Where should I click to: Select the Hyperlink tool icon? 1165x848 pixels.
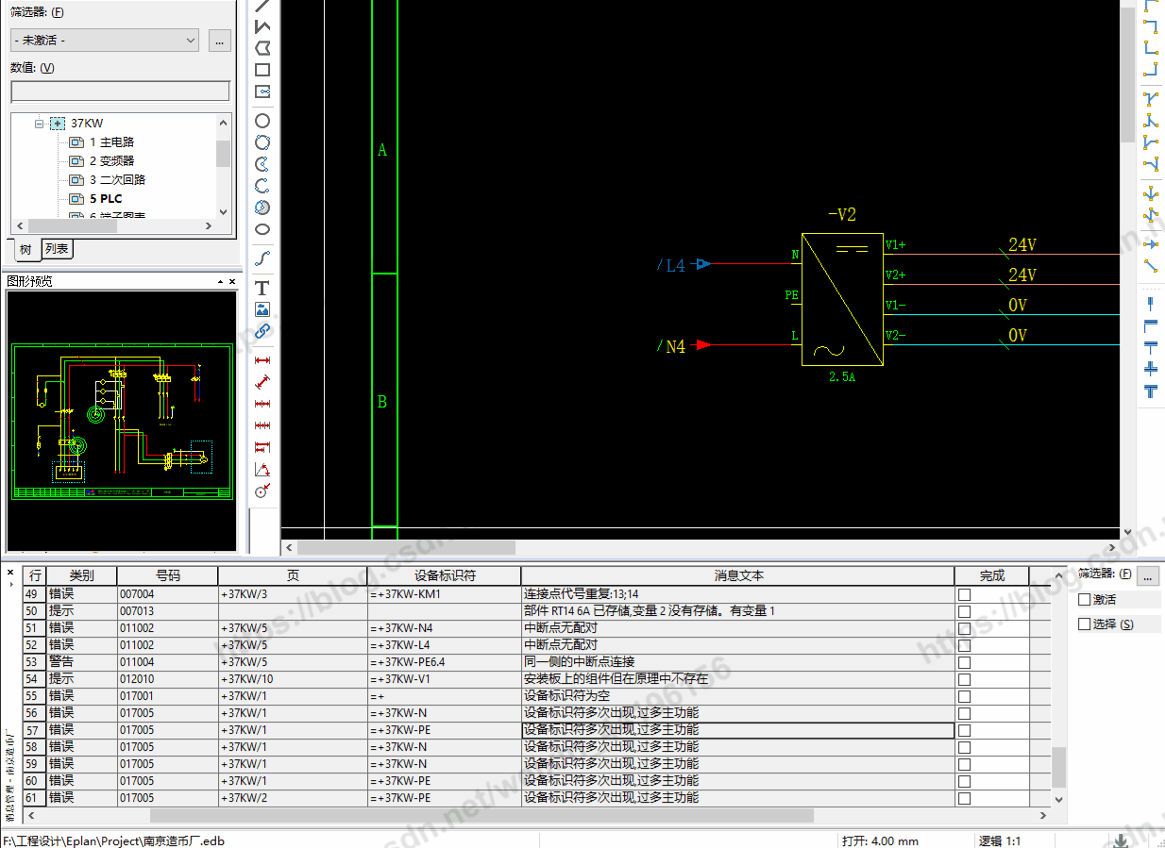click(262, 331)
